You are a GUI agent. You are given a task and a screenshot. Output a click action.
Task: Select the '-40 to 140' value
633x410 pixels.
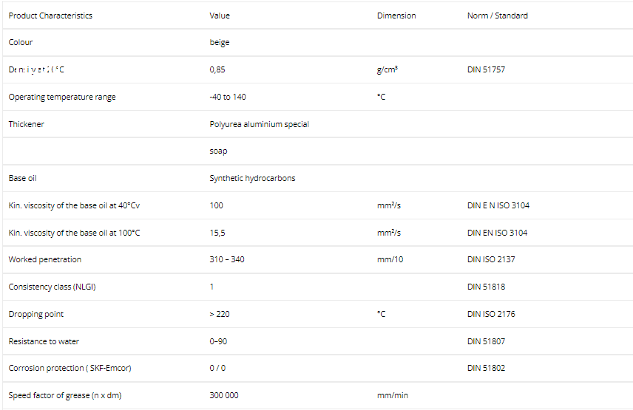pyautogui.click(x=228, y=97)
